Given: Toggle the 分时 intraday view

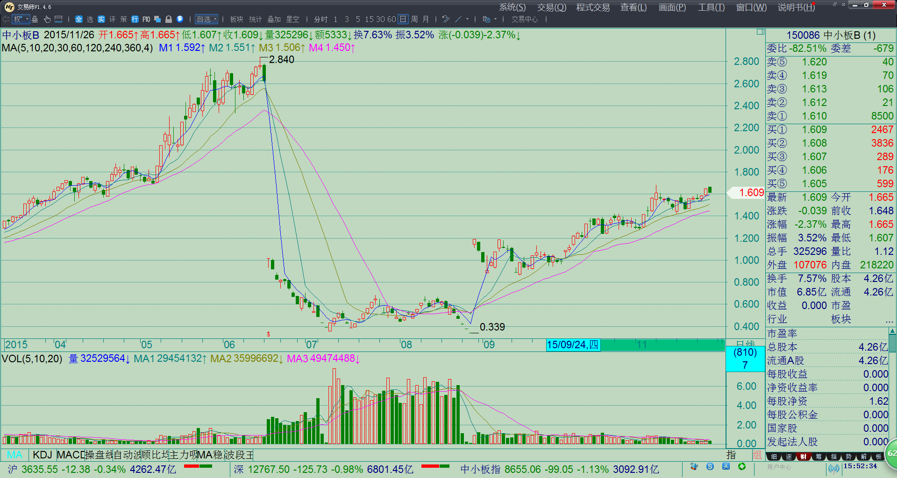Looking at the screenshot, I should pyautogui.click(x=320, y=19).
